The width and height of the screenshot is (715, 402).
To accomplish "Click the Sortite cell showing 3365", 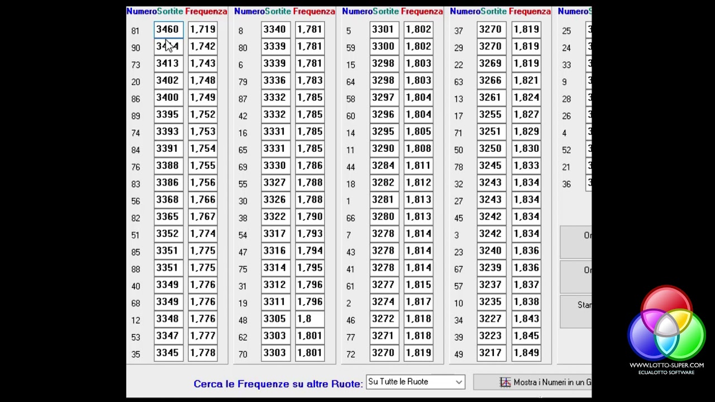I will pyautogui.click(x=168, y=217).
